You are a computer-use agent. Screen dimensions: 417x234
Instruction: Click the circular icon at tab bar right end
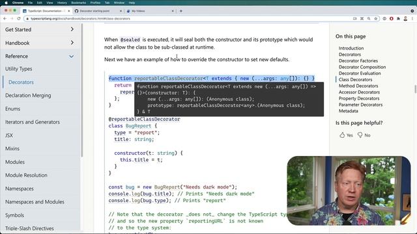(x=412, y=11)
